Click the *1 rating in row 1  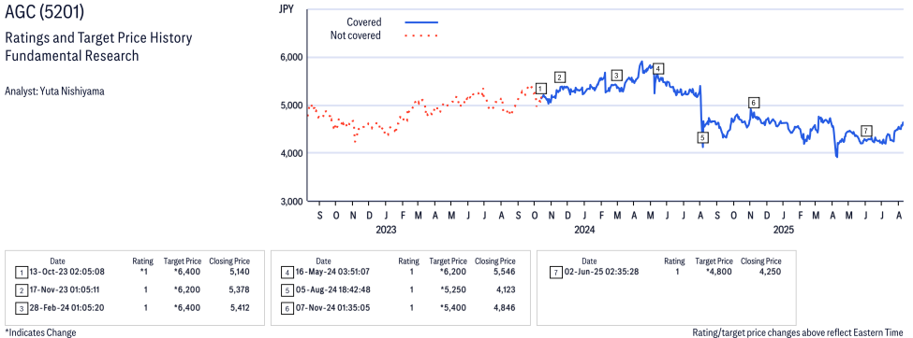143,272
